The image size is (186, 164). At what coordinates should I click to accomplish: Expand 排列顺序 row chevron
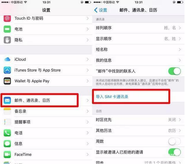pyautogui.click(x=180, y=28)
